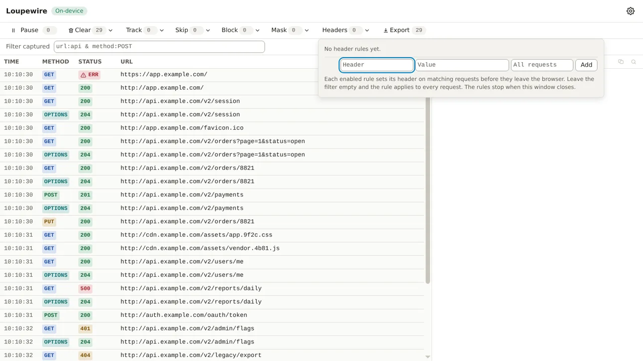
Task: Click the Export count badge 29
Action: pyautogui.click(x=419, y=31)
